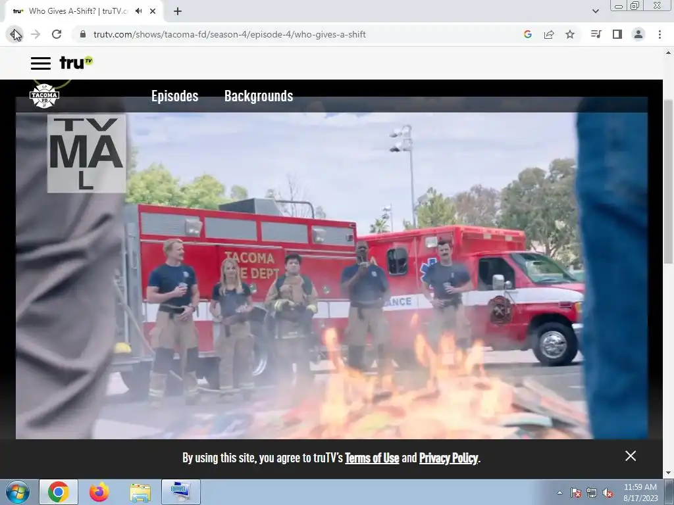
Task: Mute the tab audio speaker icon
Action: point(138,11)
